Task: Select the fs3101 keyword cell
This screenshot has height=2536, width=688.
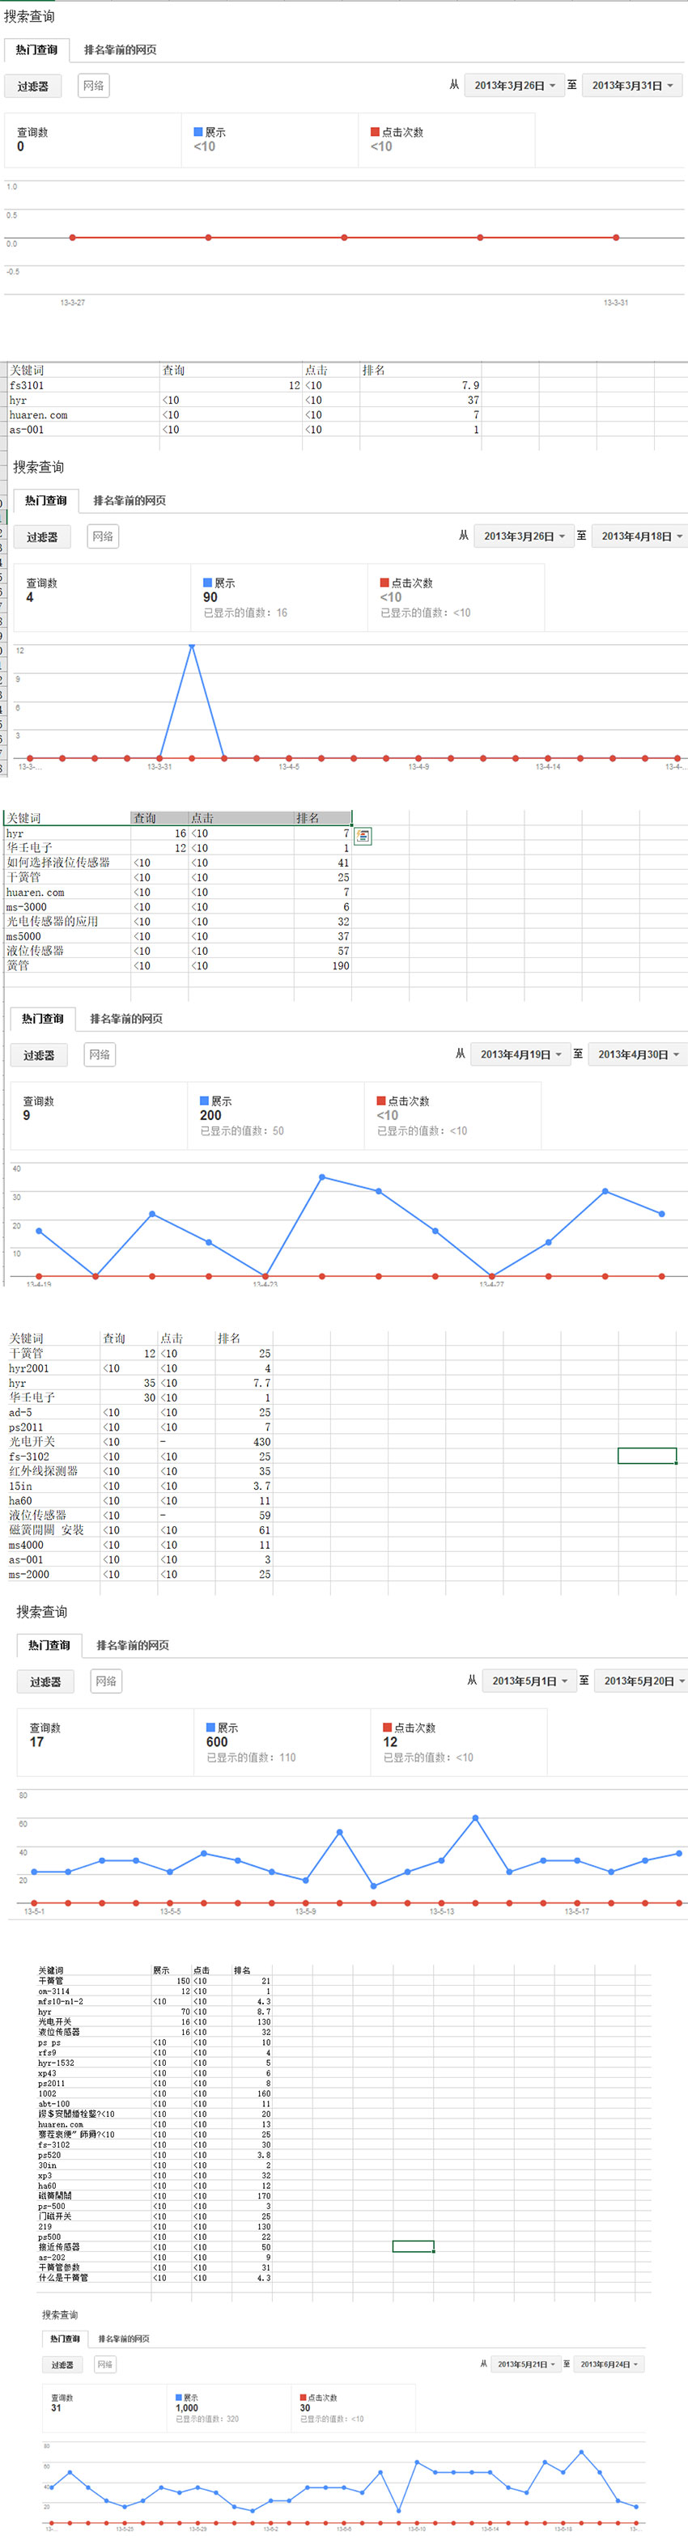Action: (x=27, y=386)
